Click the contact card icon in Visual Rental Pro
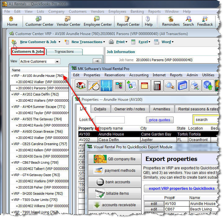223x218 pixels. point(132,86)
